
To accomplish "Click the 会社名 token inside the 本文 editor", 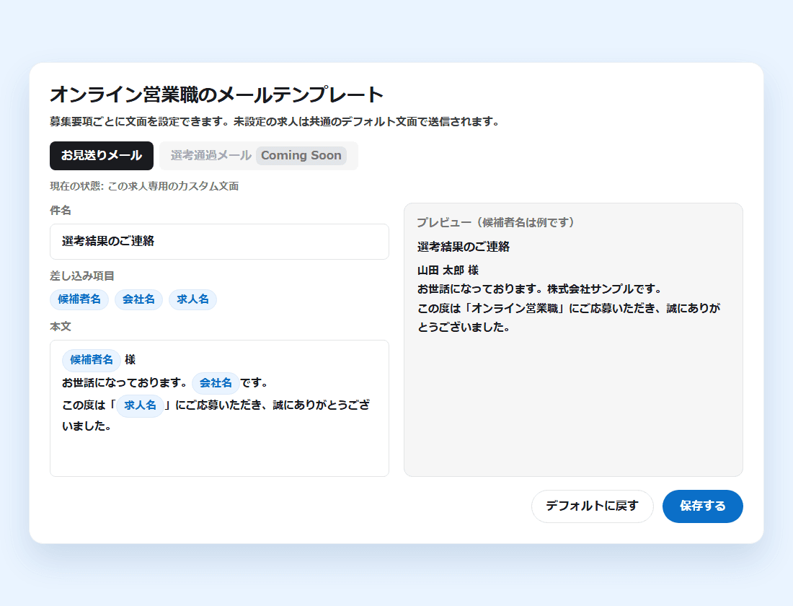I will click(216, 383).
